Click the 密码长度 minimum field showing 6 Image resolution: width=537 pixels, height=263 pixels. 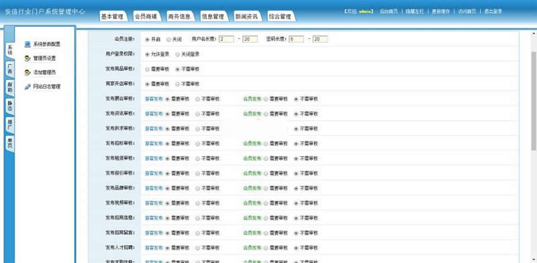(296, 40)
